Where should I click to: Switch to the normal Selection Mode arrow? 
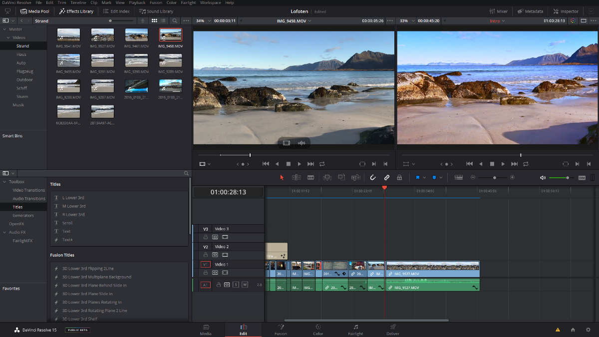[x=282, y=177]
